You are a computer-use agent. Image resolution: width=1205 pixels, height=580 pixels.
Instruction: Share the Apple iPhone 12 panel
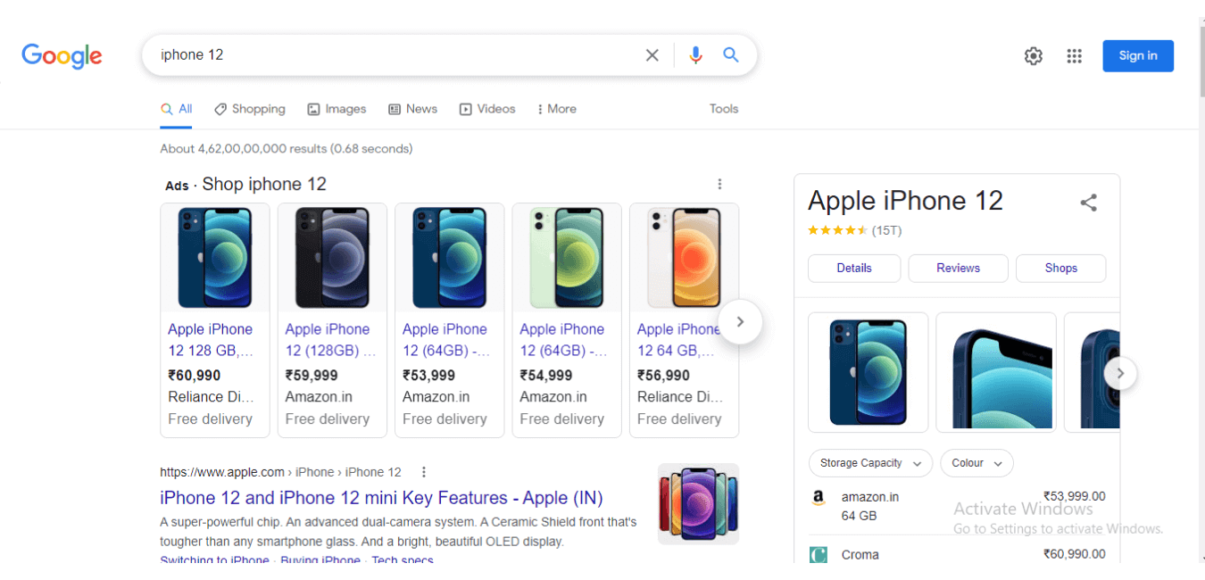click(1088, 203)
